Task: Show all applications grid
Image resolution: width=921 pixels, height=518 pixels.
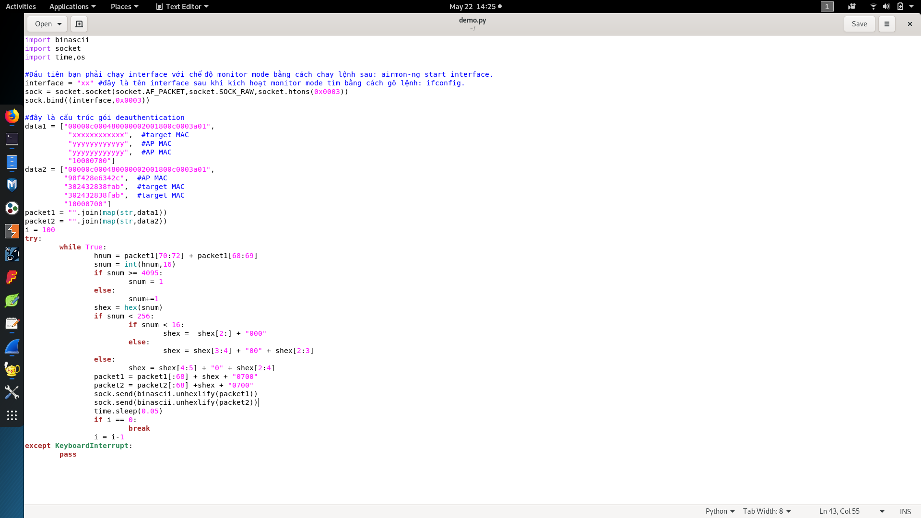Action: pos(12,415)
